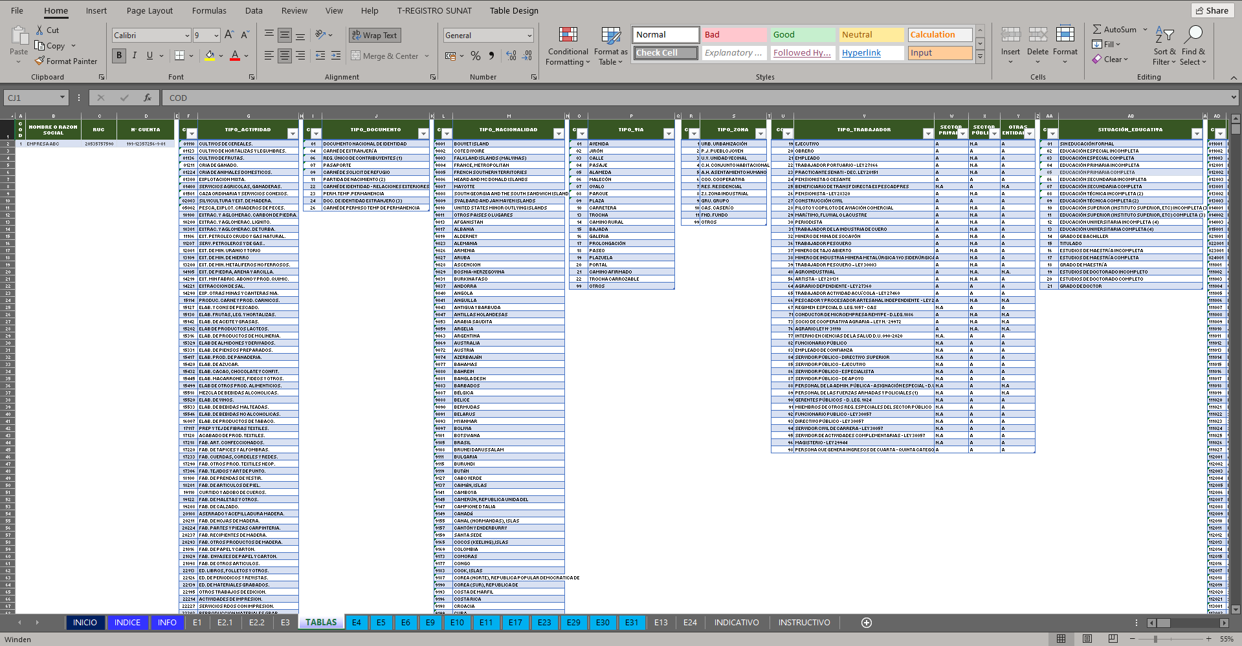This screenshot has height=646, width=1242.
Task: Open the font size dropdown
Action: coord(216,36)
